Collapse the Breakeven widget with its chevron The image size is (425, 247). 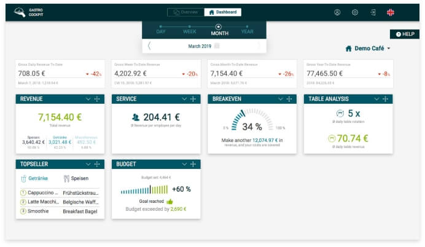click(x=281, y=99)
